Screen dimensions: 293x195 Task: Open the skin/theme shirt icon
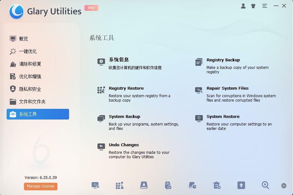(x=253, y=6)
